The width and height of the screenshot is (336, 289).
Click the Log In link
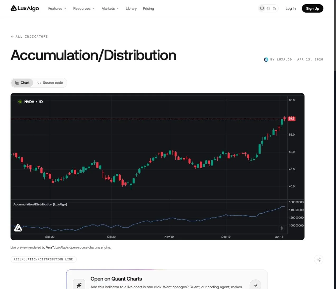pyautogui.click(x=291, y=8)
